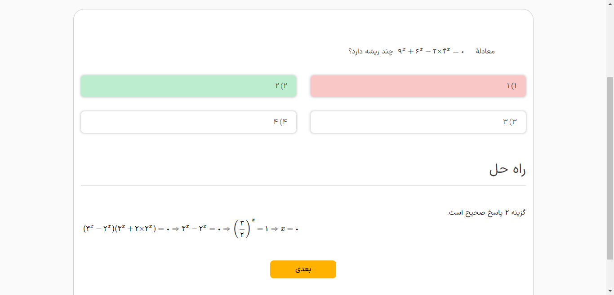This screenshot has width=614, height=295.
Task: Click the final result x = ۰
Action: click(289, 229)
